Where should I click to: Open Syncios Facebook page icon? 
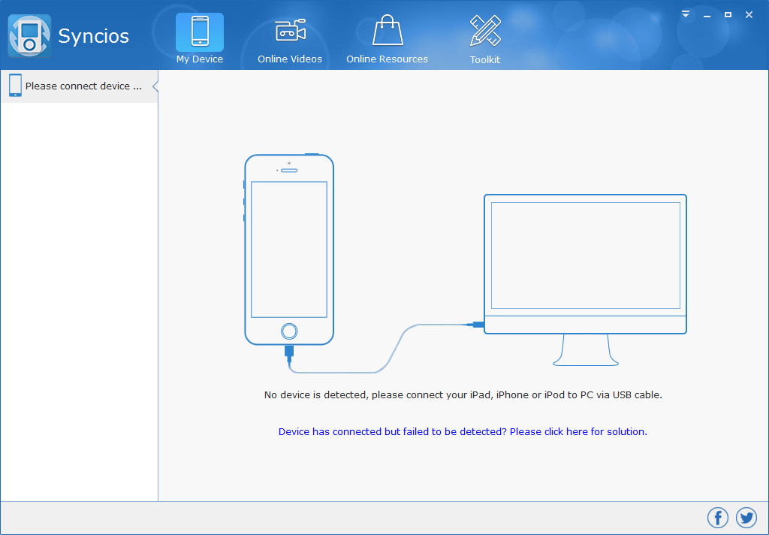[717, 517]
